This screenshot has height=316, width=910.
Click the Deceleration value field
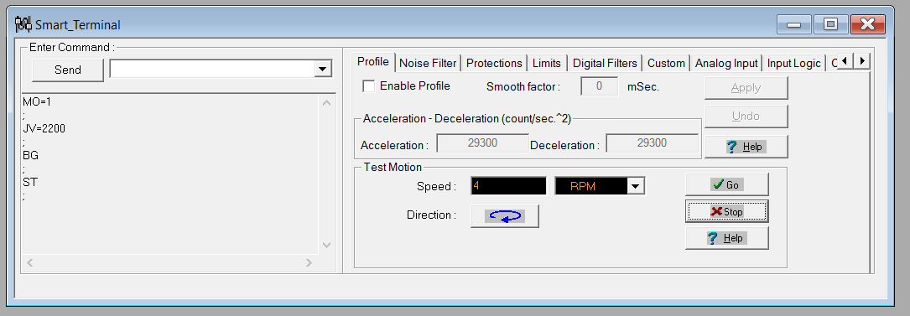[652, 142]
